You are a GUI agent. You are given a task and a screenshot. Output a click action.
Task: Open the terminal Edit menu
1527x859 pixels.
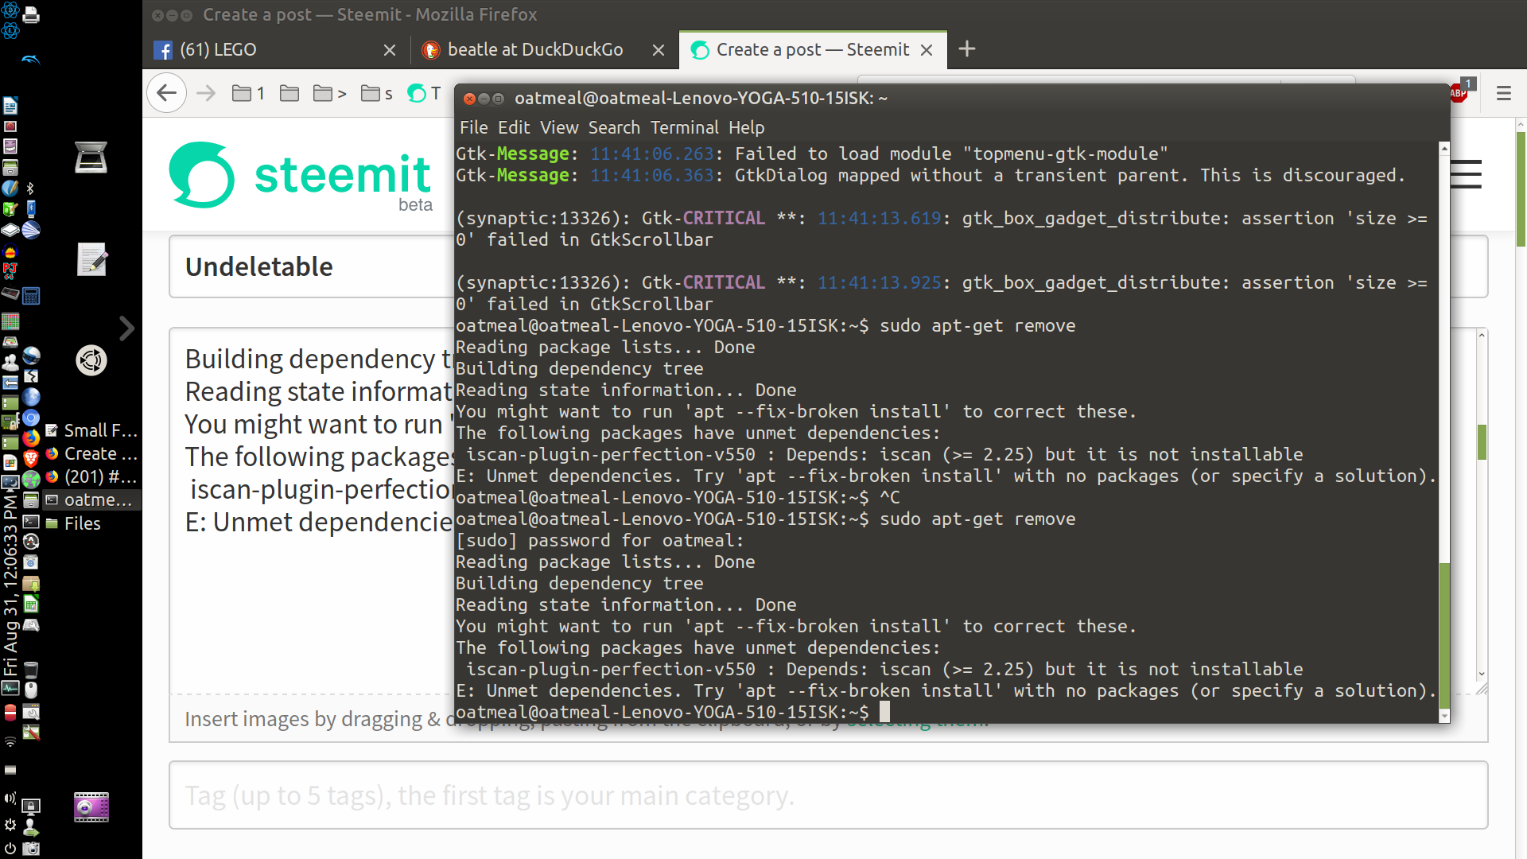pos(514,127)
